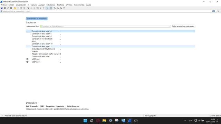
Task: Jump to the last packet
Action: pos(44,8)
